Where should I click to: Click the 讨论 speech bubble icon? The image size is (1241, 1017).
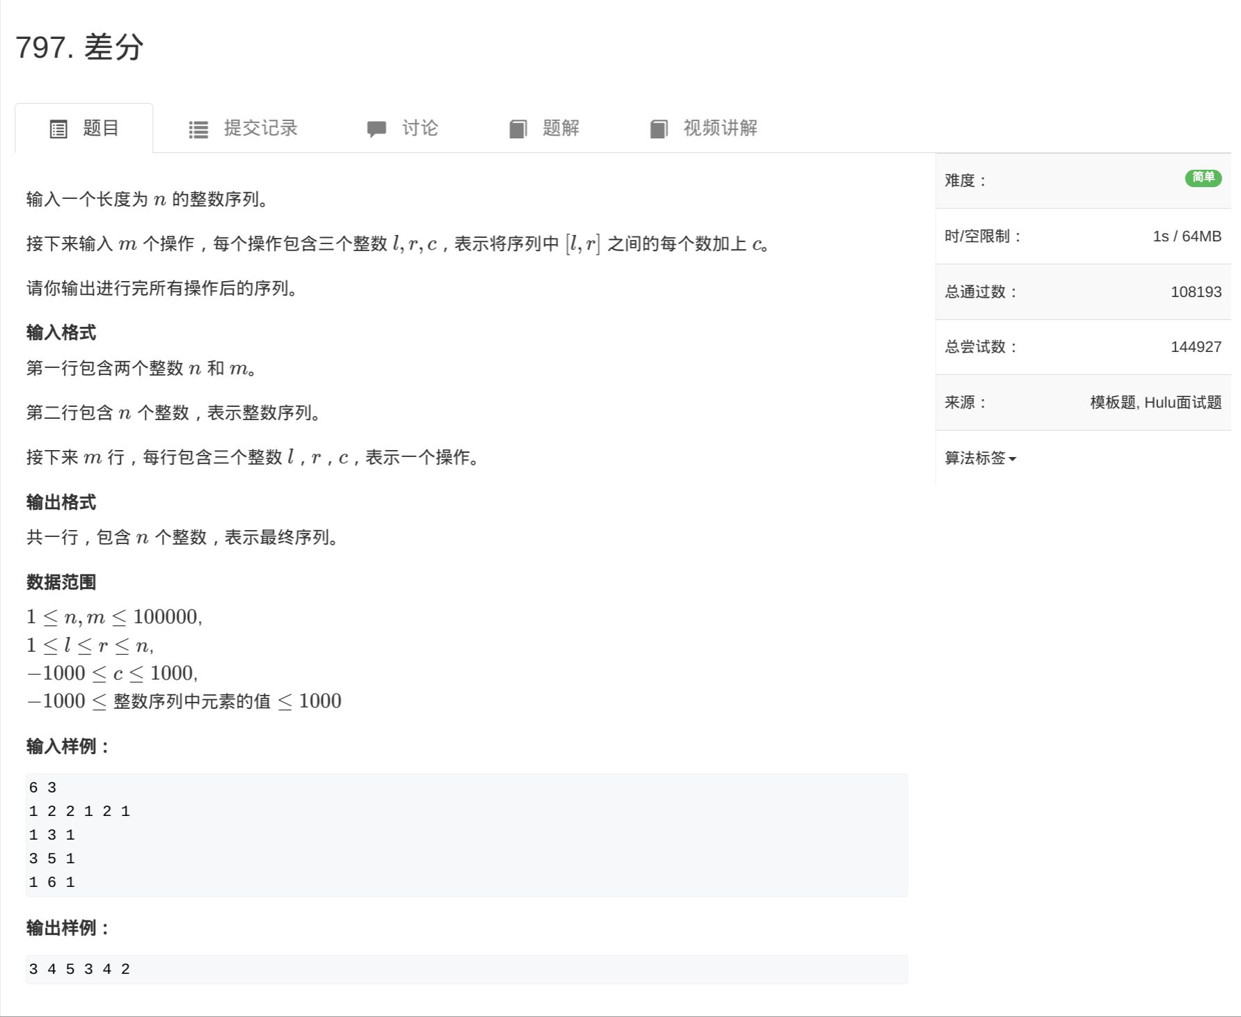click(x=376, y=129)
